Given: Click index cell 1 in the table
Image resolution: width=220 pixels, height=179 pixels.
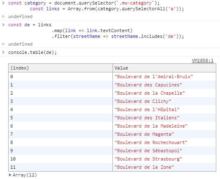Looking at the screenshot, I should coord(60,85).
